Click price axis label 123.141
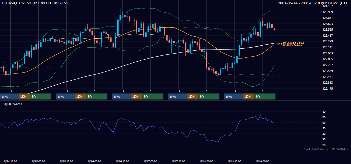The image size is (351, 164). coord(328,47)
